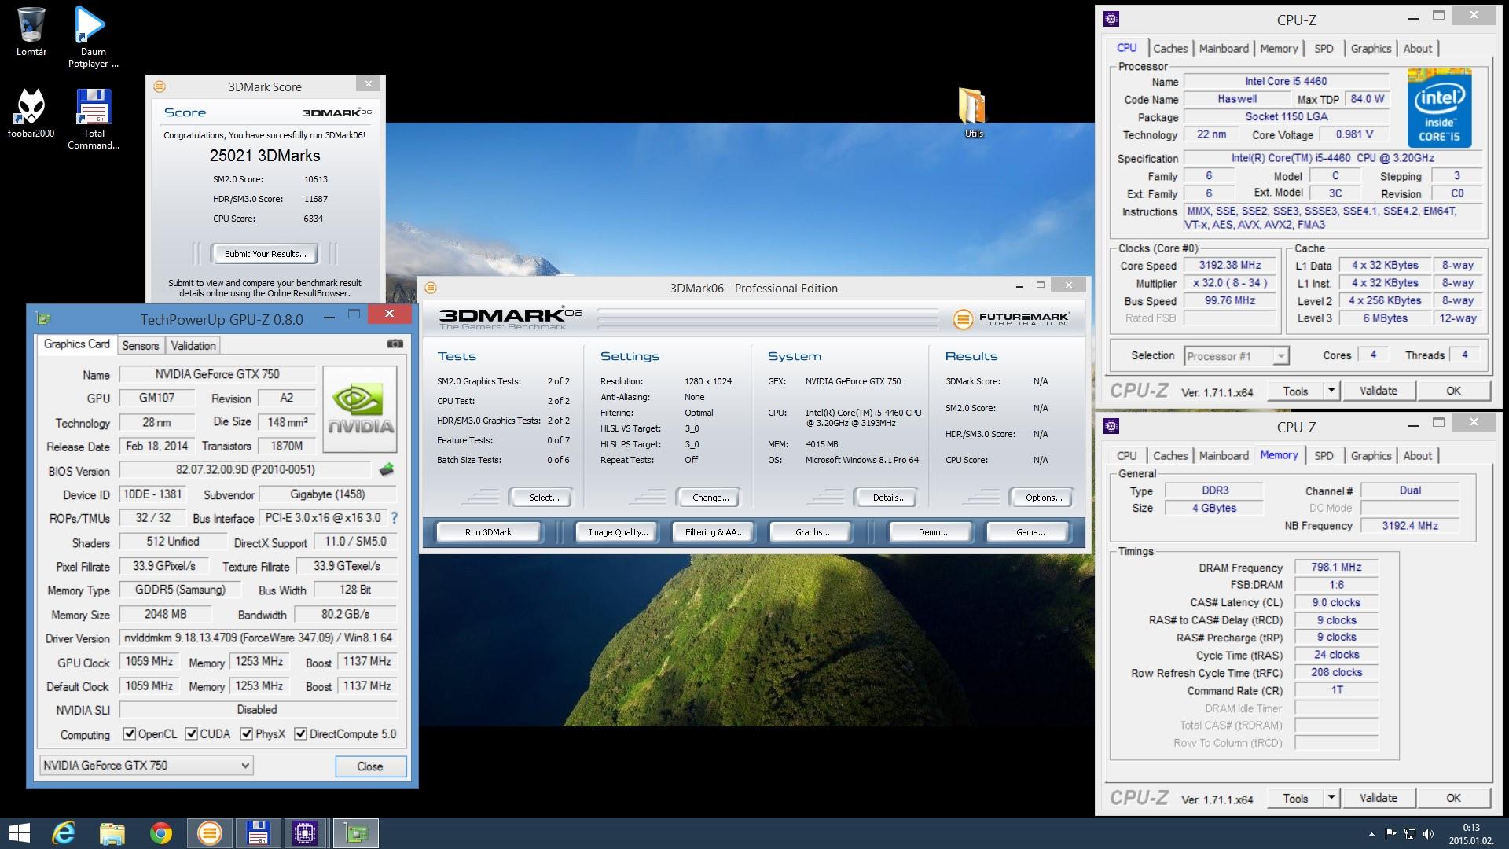Switch to Total Commander taskbar icon
Image resolution: width=1509 pixels, height=849 pixels.
258,833
